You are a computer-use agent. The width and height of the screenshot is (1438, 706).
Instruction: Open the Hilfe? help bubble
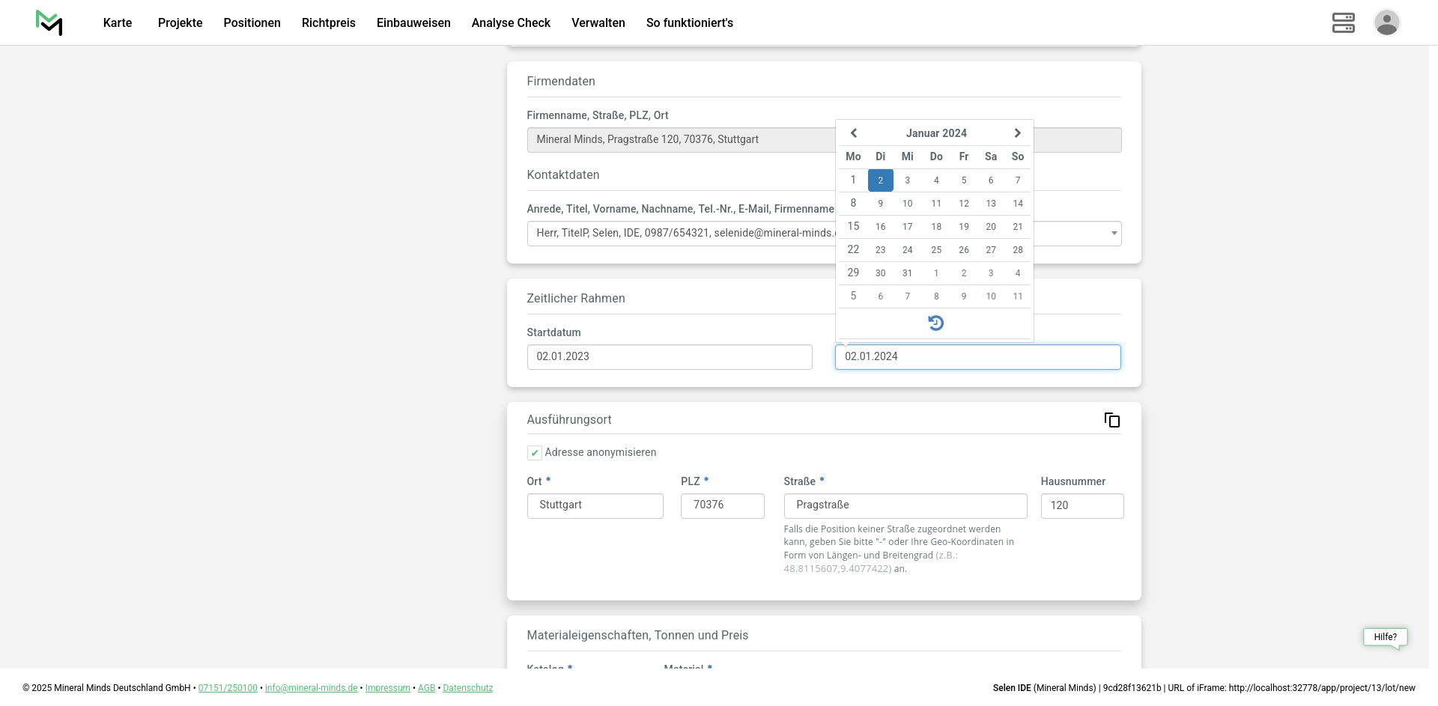point(1385,637)
